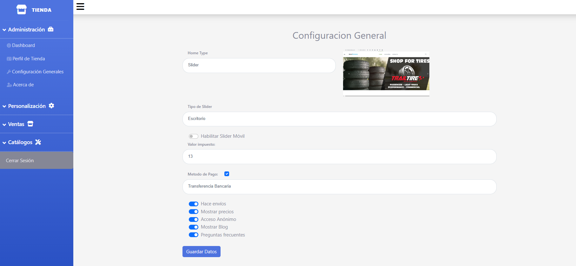Click the wrench icon beside Configuración Generales
The height and width of the screenshot is (266, 576).
[9, 72]
